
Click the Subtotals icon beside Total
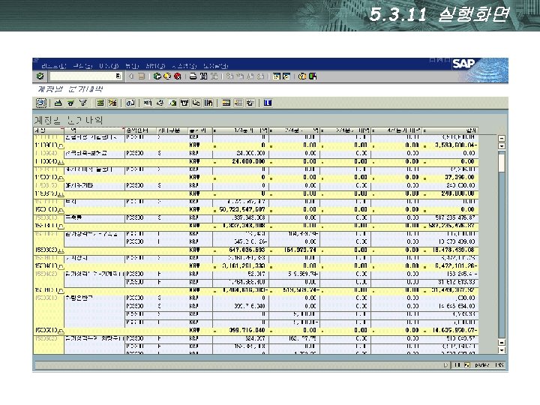pyautogui.click(x=112, y=103)
